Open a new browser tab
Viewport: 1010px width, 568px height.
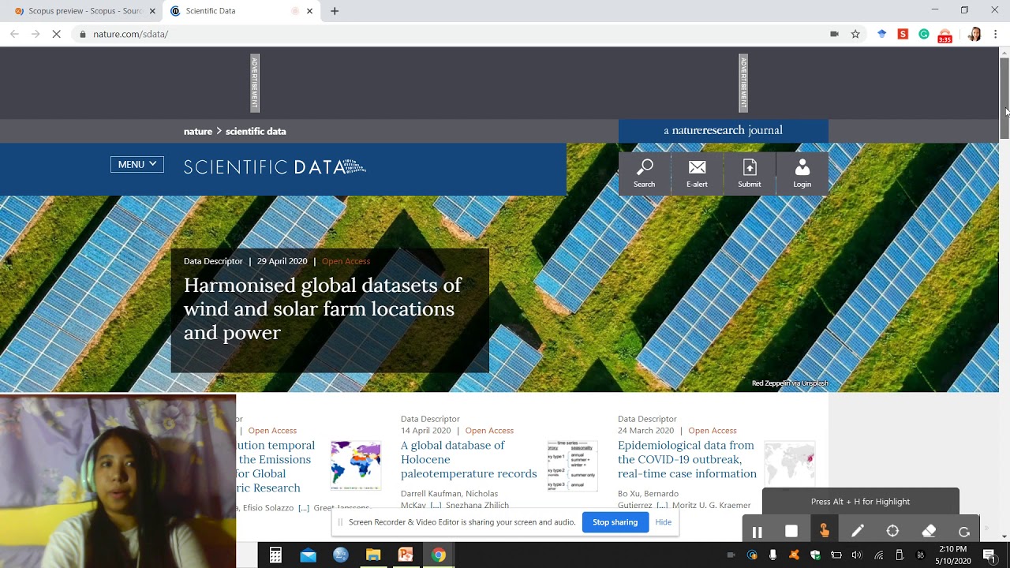[x=335, y=11]
